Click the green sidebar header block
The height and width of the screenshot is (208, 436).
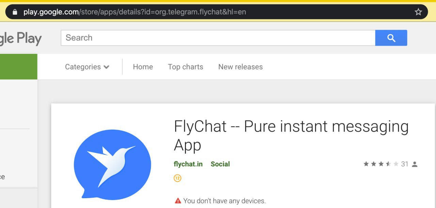(x=19, y=66)
